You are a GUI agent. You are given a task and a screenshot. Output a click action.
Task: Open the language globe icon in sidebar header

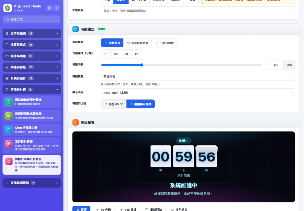click(50, 8)
